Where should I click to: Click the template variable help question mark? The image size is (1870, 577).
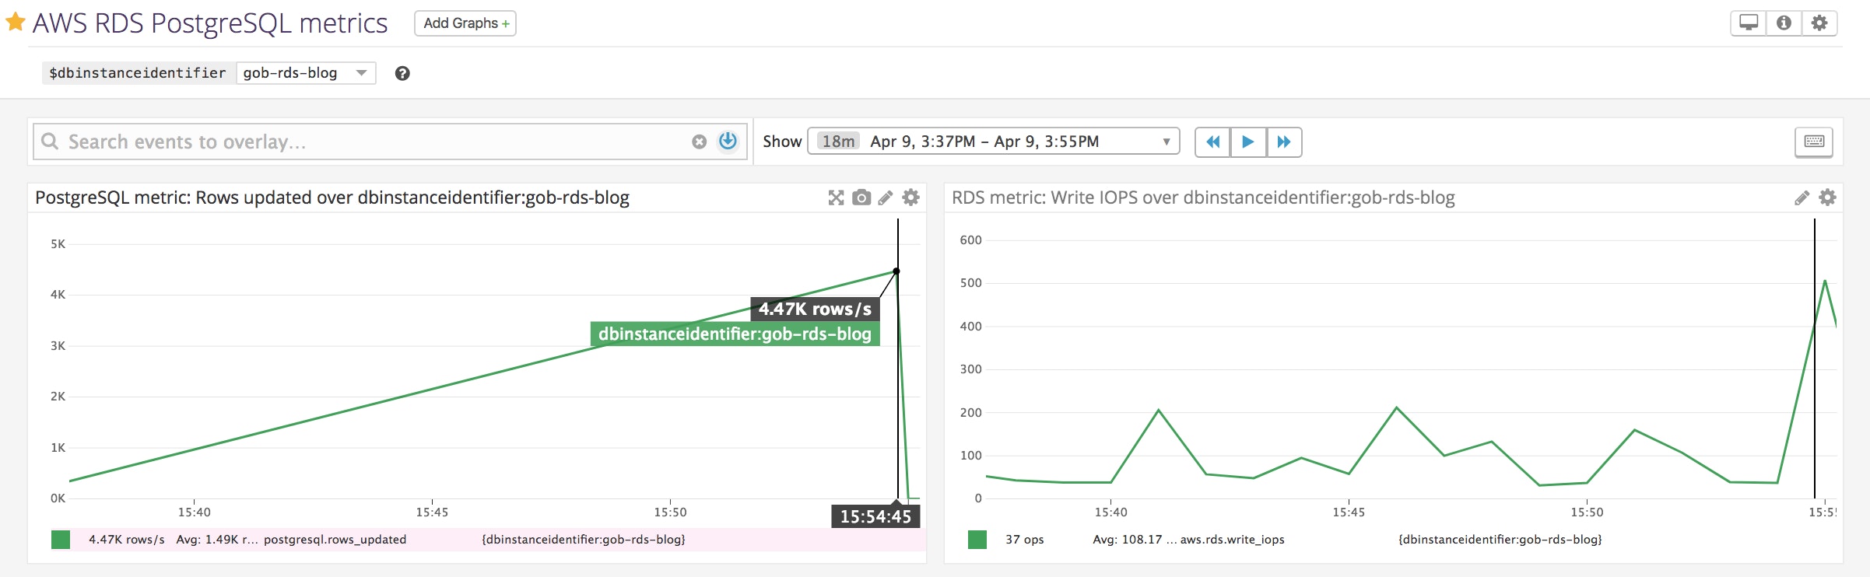402,73
